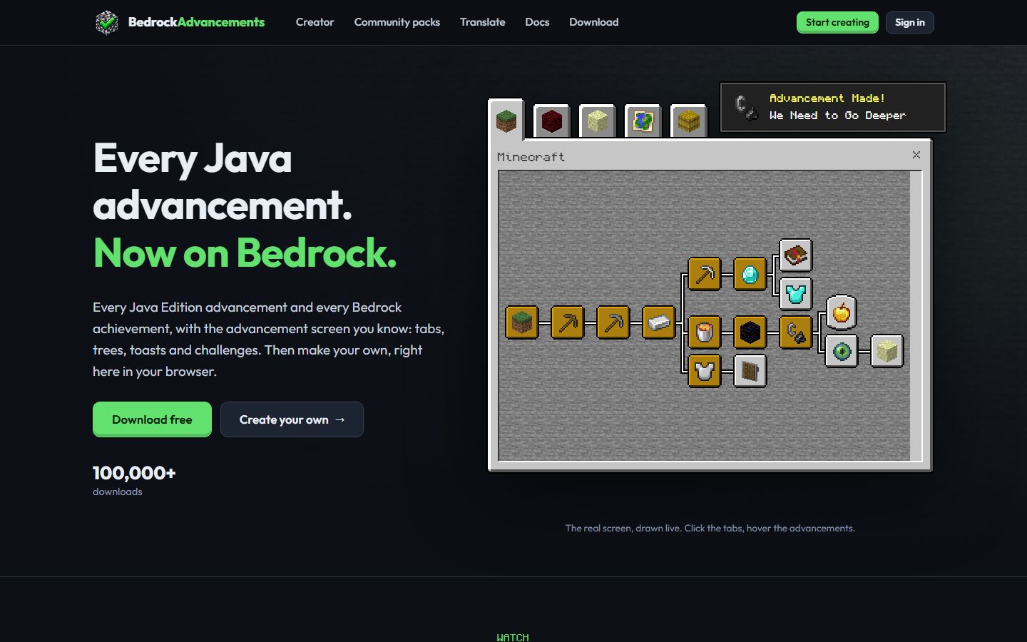Open the end stone tab above the window

point(598,121)
